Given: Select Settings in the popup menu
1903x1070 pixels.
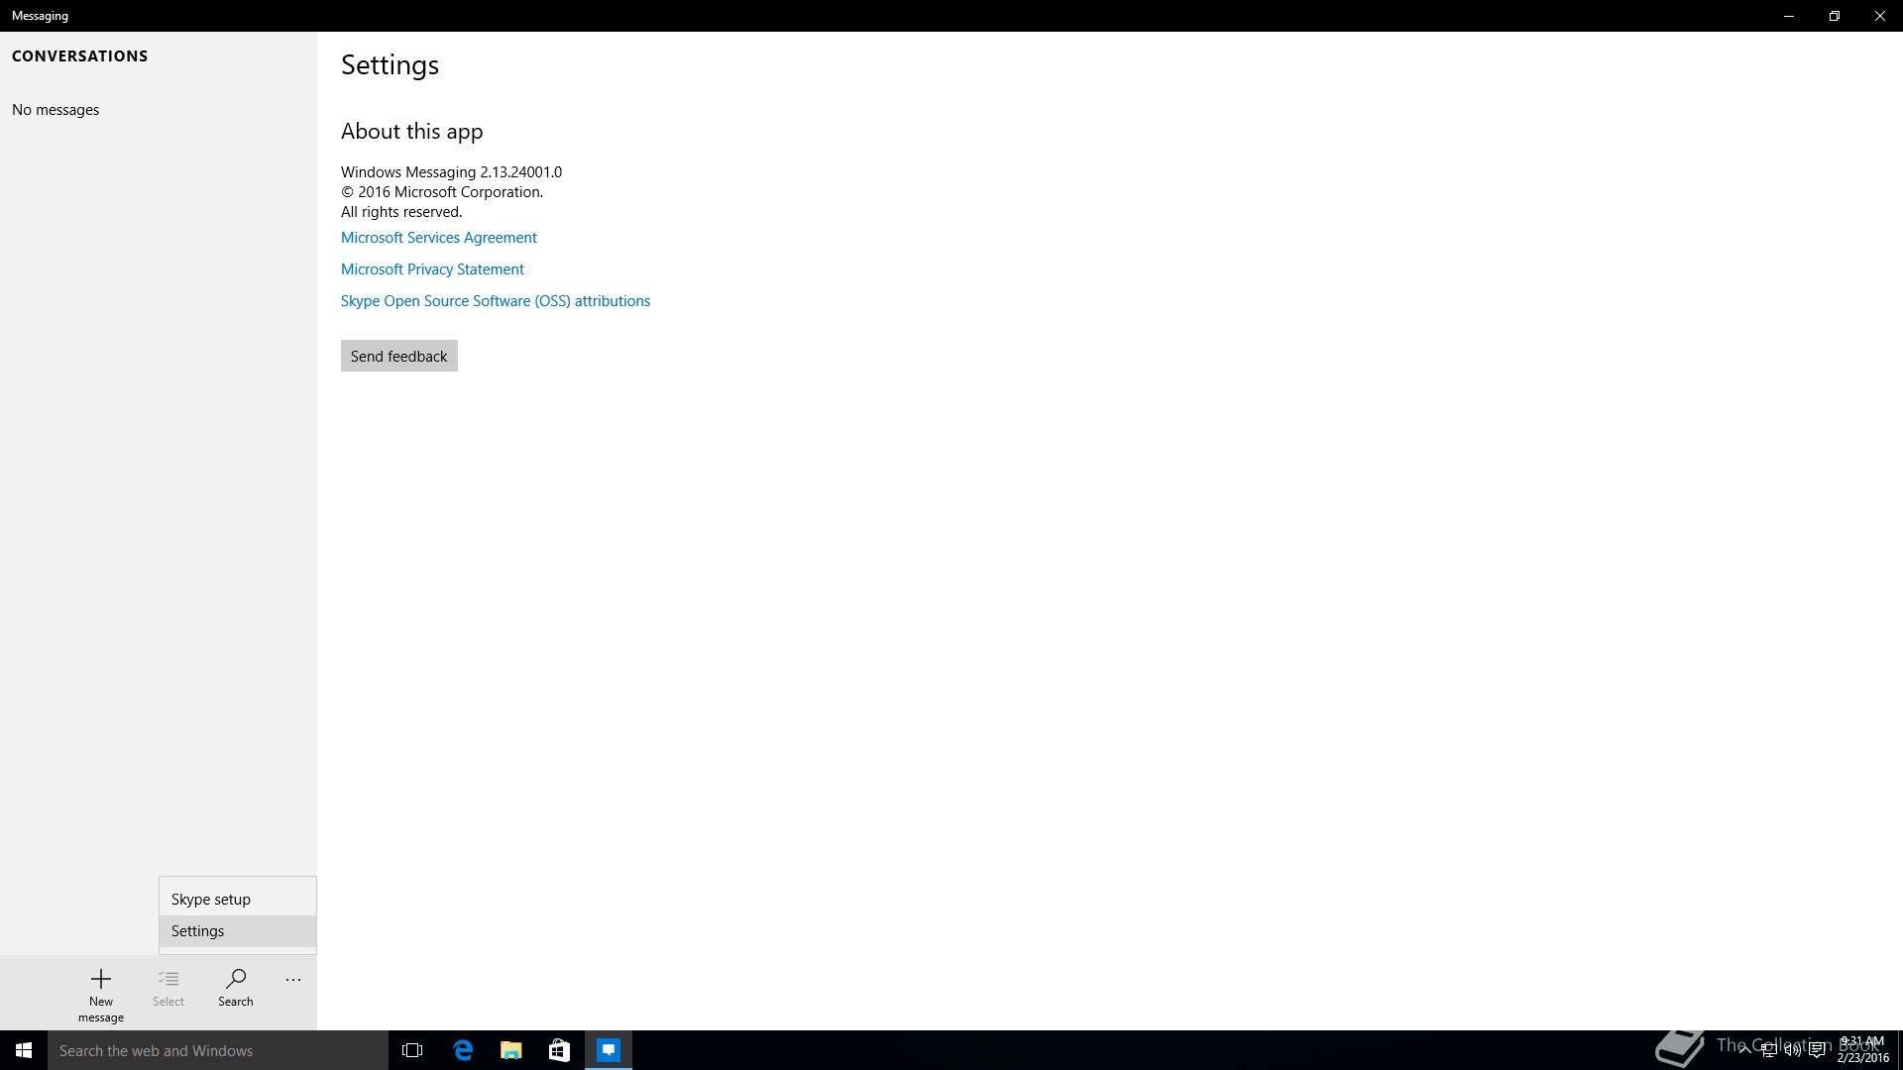Looking at the screenshot, I should click(x=238, y=931).
